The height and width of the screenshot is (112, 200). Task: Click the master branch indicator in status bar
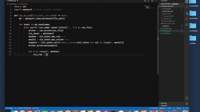(10, 108)
